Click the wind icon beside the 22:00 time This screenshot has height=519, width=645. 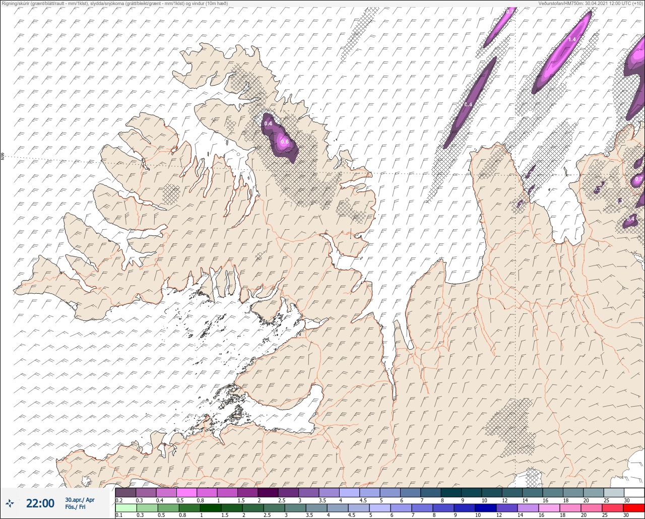click(x=10, y=503)
